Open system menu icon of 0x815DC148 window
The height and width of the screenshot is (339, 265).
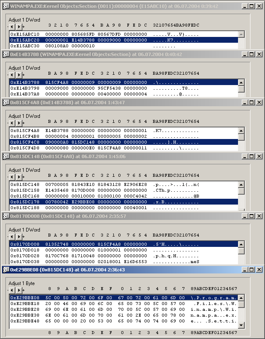(6, 156)
